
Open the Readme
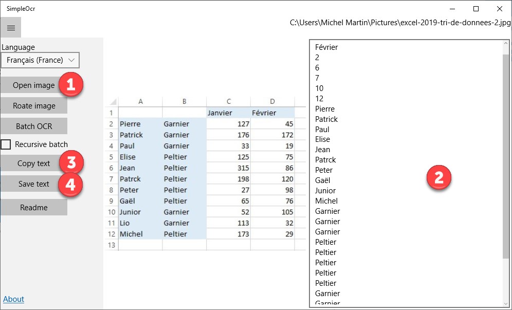pyautogui.click(x=33, y=208)
